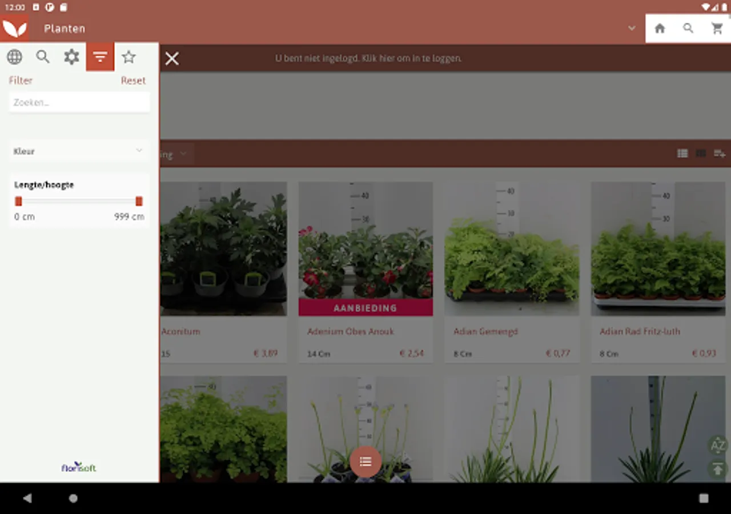731x514 pixels.
Task: Tap the scroll-to-top arrow button
Action: [718, 469]
